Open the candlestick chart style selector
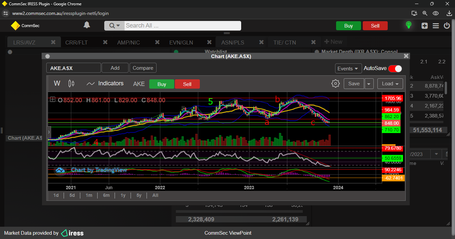This screenshot has width=455, height=239. click(x=71, y=83)
